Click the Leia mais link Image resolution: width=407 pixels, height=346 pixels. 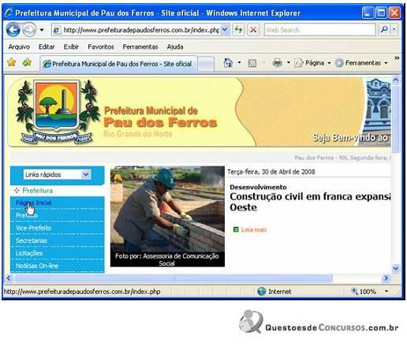click(x=254, y=229)
